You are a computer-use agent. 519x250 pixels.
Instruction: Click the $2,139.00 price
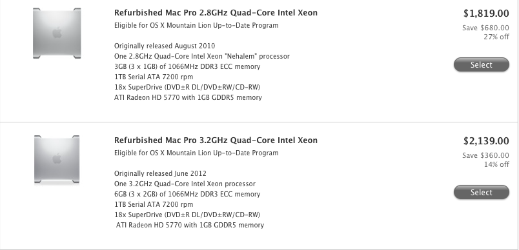[486, 141]
